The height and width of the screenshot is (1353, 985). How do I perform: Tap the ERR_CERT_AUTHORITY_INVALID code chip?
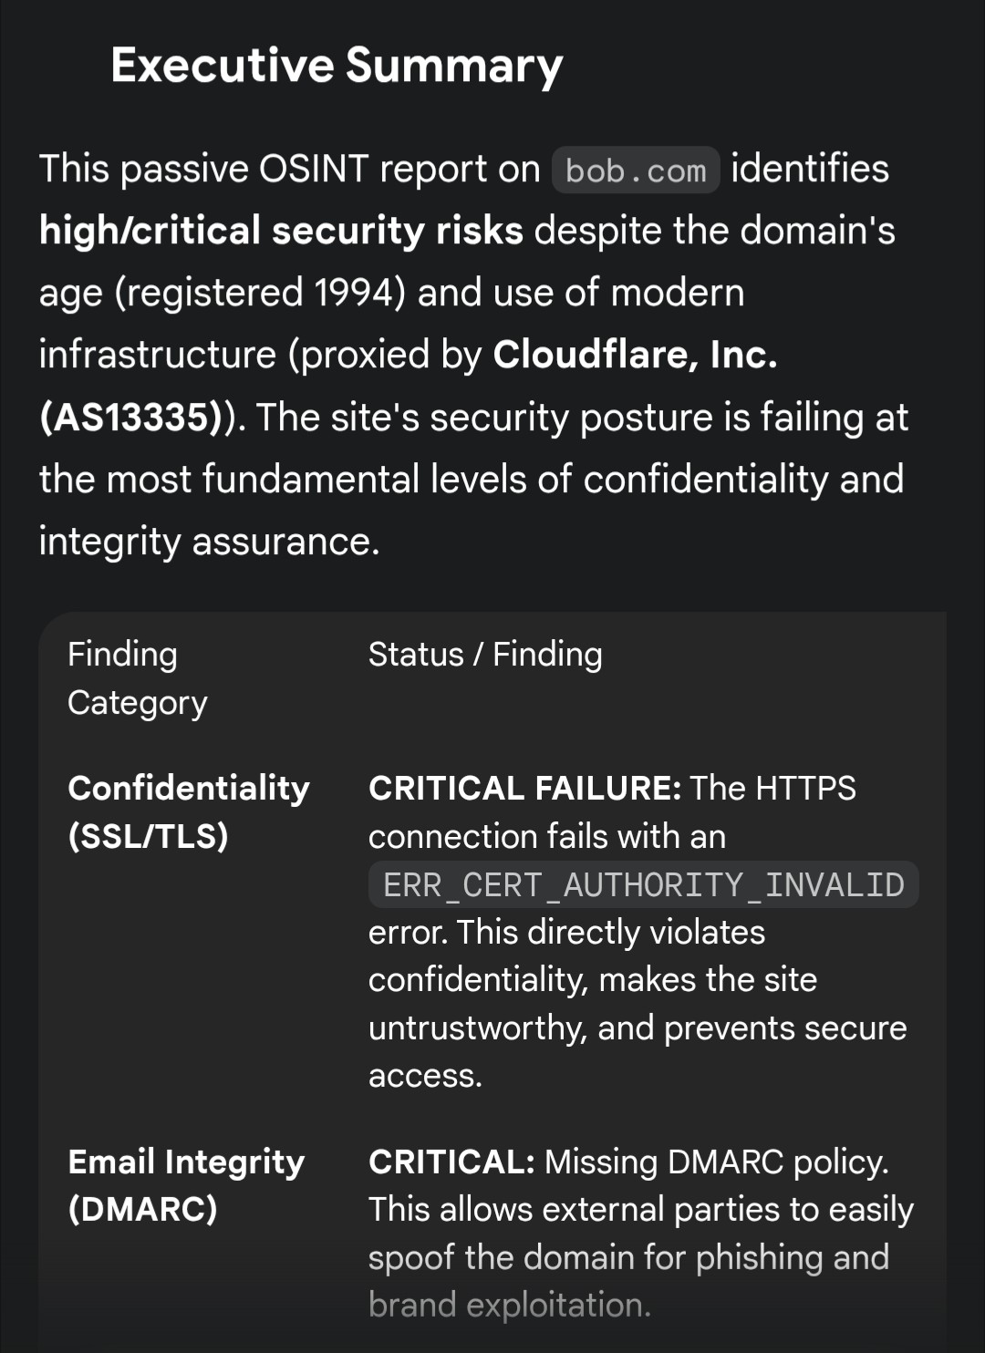click(643, 885)
